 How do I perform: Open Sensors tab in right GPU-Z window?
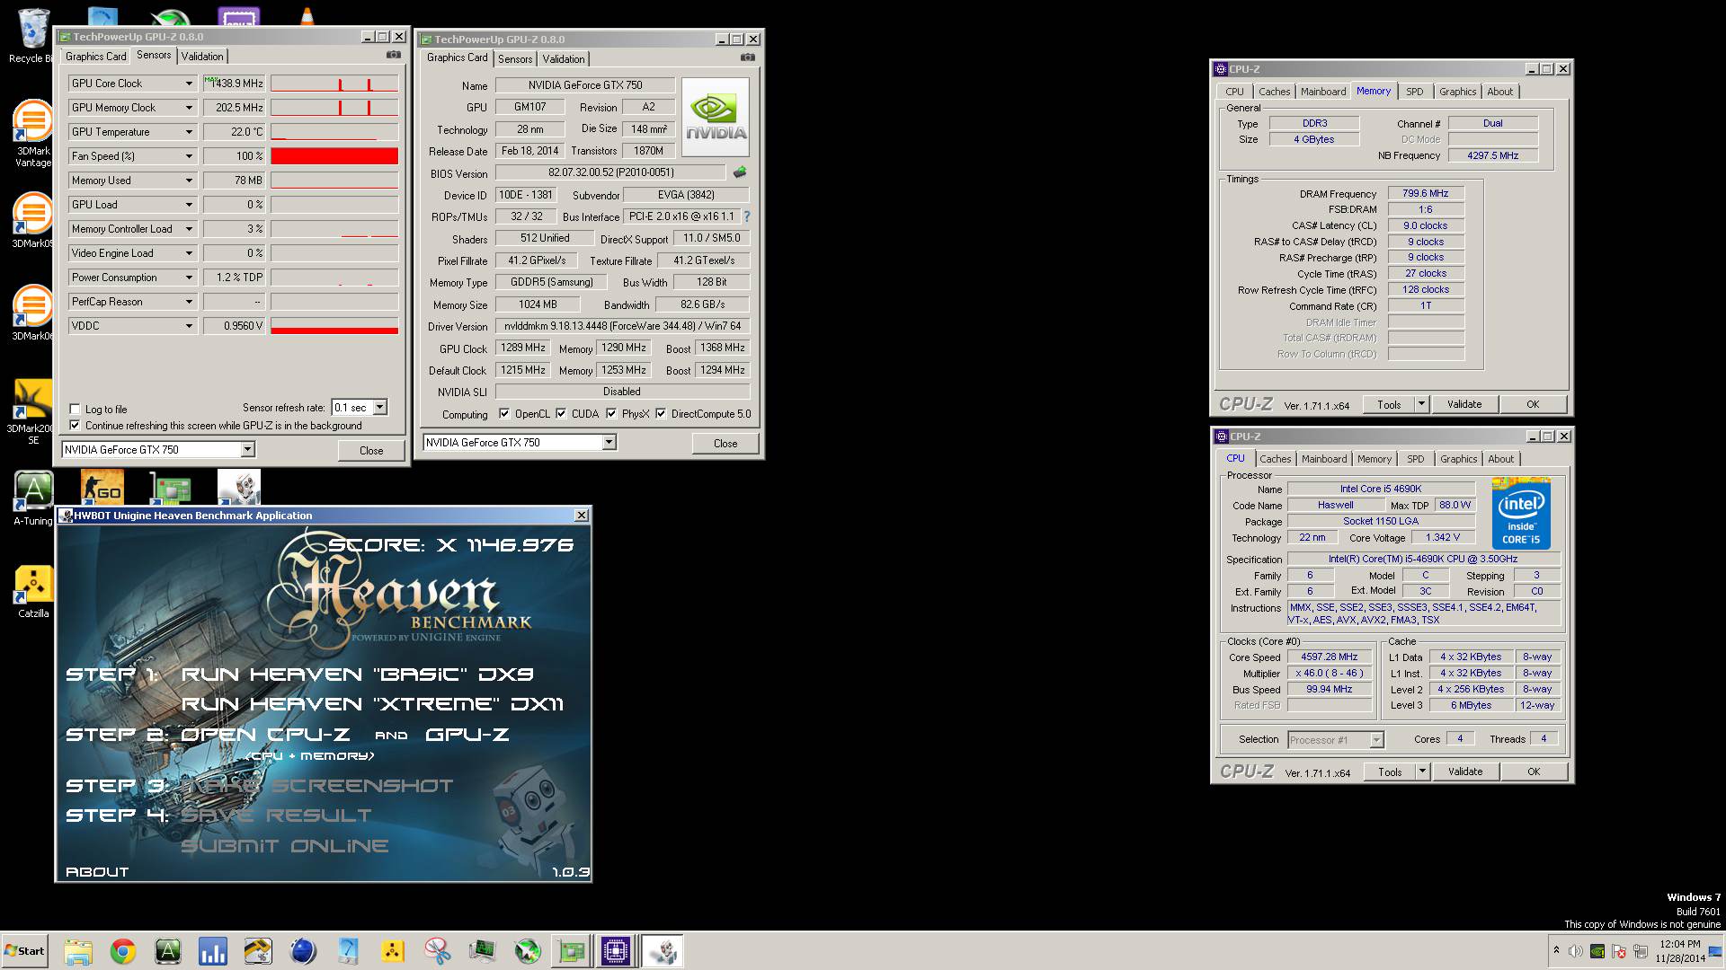[x=515, y=59]
